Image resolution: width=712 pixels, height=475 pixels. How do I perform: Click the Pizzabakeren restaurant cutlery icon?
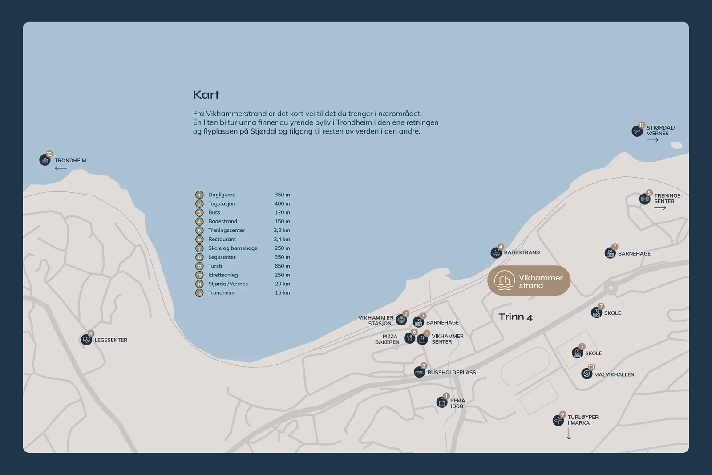click(410, 338)
